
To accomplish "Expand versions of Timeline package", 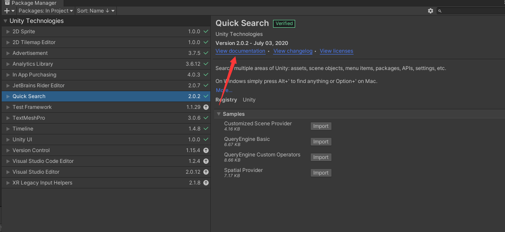I will click(8, 129).
